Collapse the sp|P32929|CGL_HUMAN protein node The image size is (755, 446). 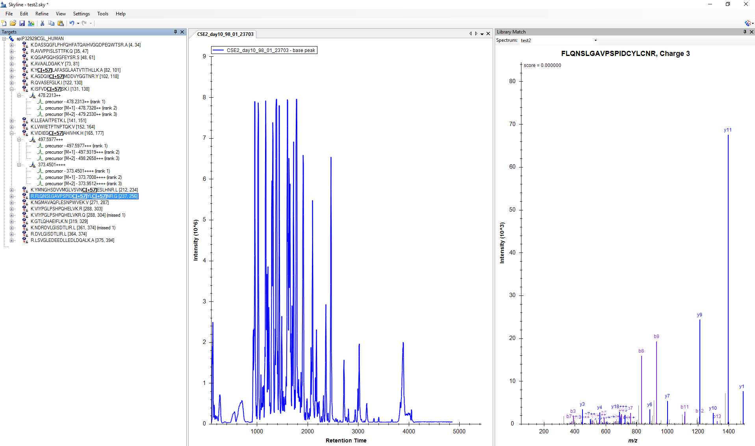[4, 39]
